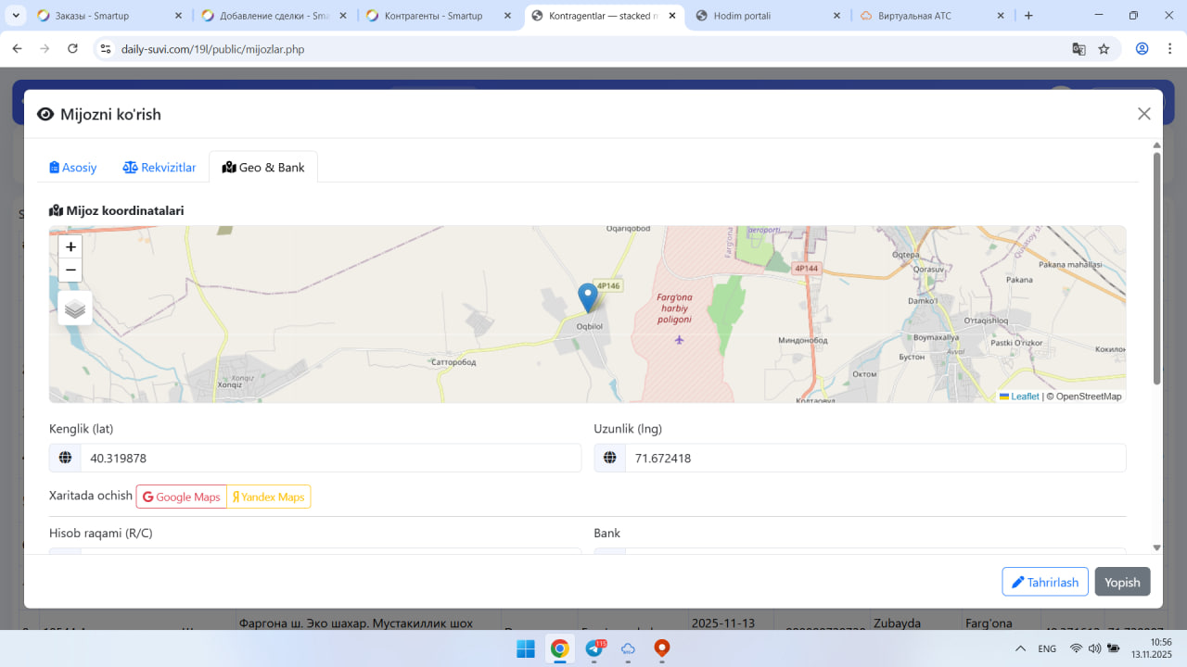Expand the Chrome tab search dropdown
The height and width of the screenshot is (667, 1187).
17,16
